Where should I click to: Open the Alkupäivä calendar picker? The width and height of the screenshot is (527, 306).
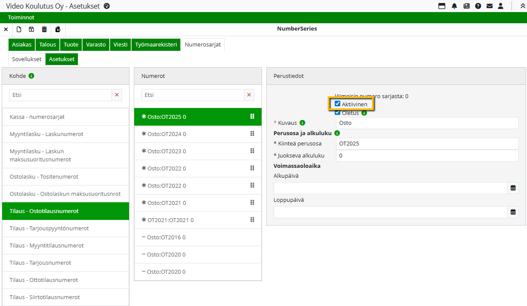point(513,188)
